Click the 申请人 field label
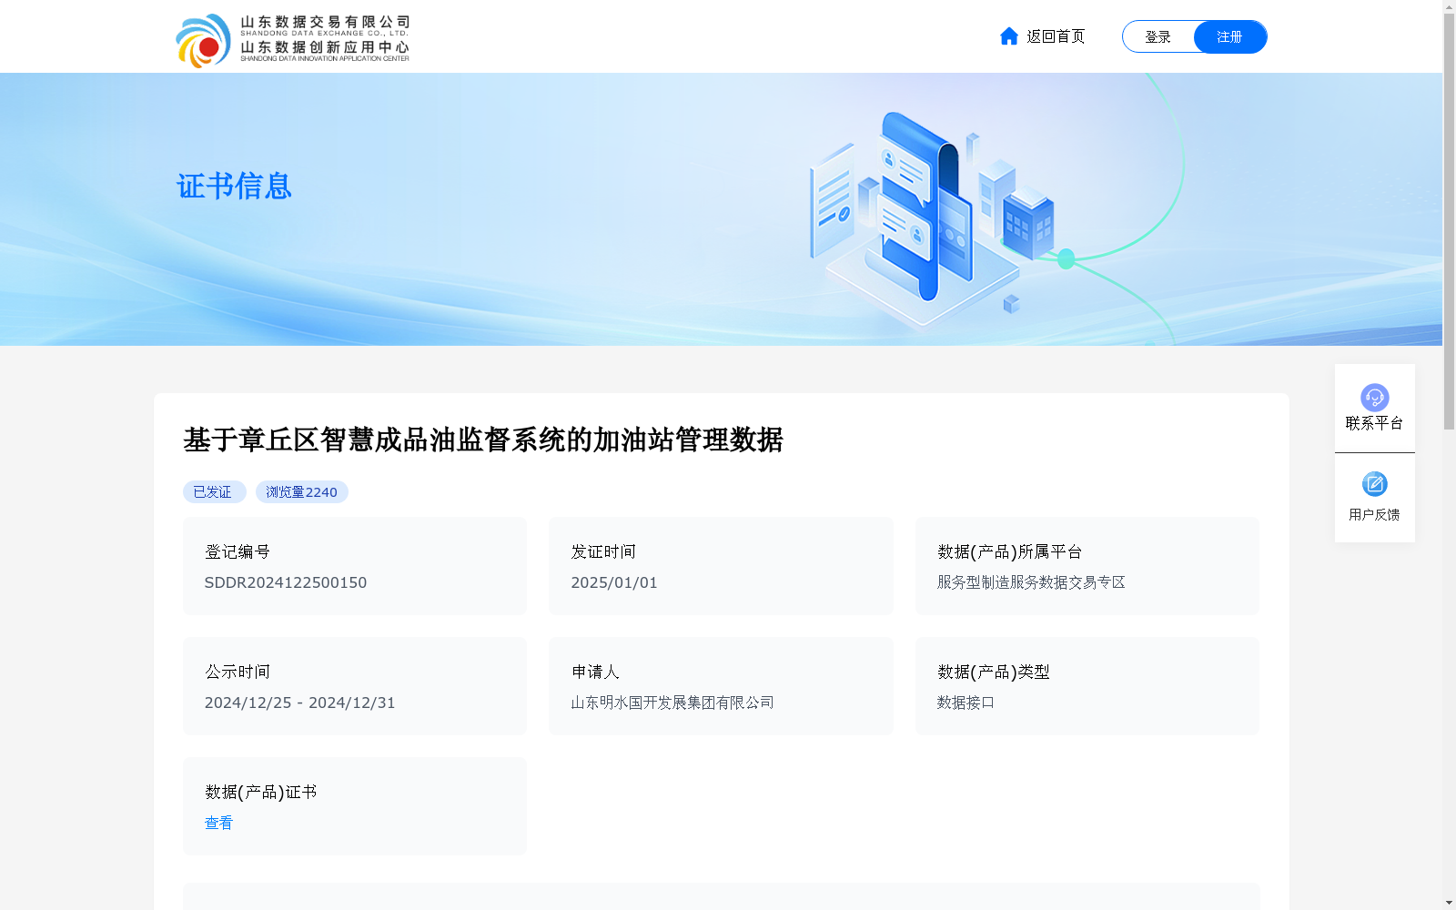Image resolution: width=1456 pixels, height=910 pixels. (595, 672)
